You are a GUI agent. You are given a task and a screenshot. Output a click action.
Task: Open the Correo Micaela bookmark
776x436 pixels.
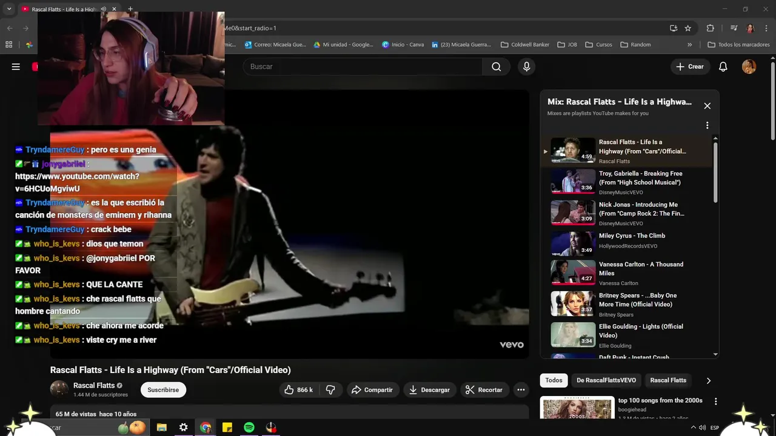coord(275,45)
